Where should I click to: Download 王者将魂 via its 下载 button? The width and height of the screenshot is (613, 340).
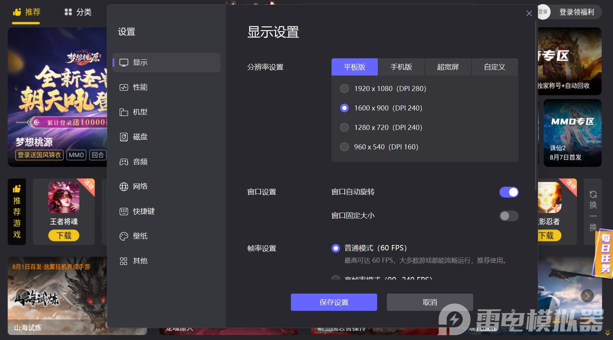click(x=64, y=235)
